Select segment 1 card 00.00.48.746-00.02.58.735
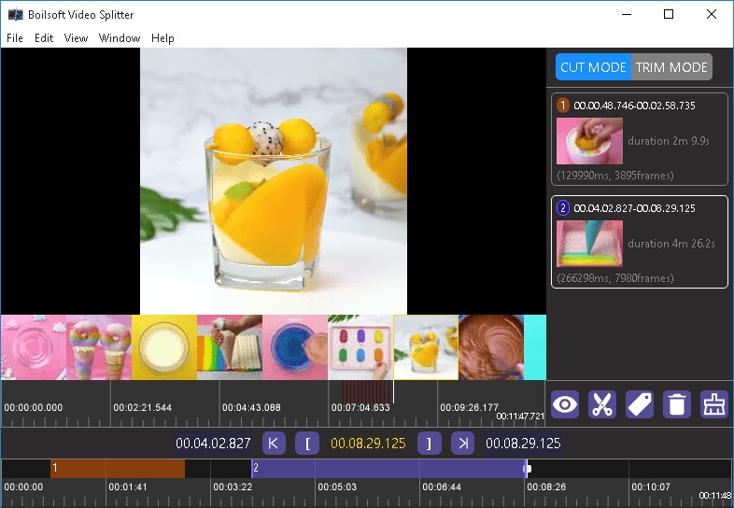The height and width of the screenshot is (508, 734). (x=640, y=139)
